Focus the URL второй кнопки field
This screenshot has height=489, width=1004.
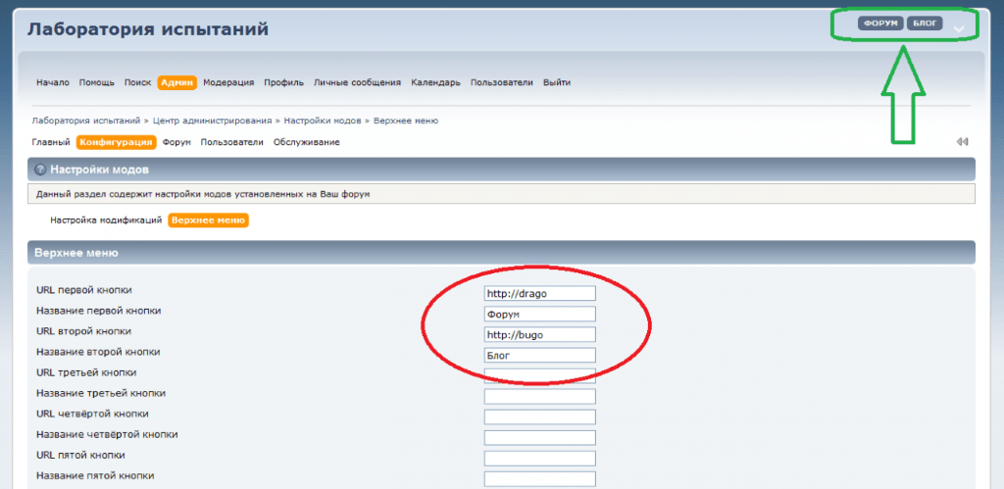coord(539,334)
